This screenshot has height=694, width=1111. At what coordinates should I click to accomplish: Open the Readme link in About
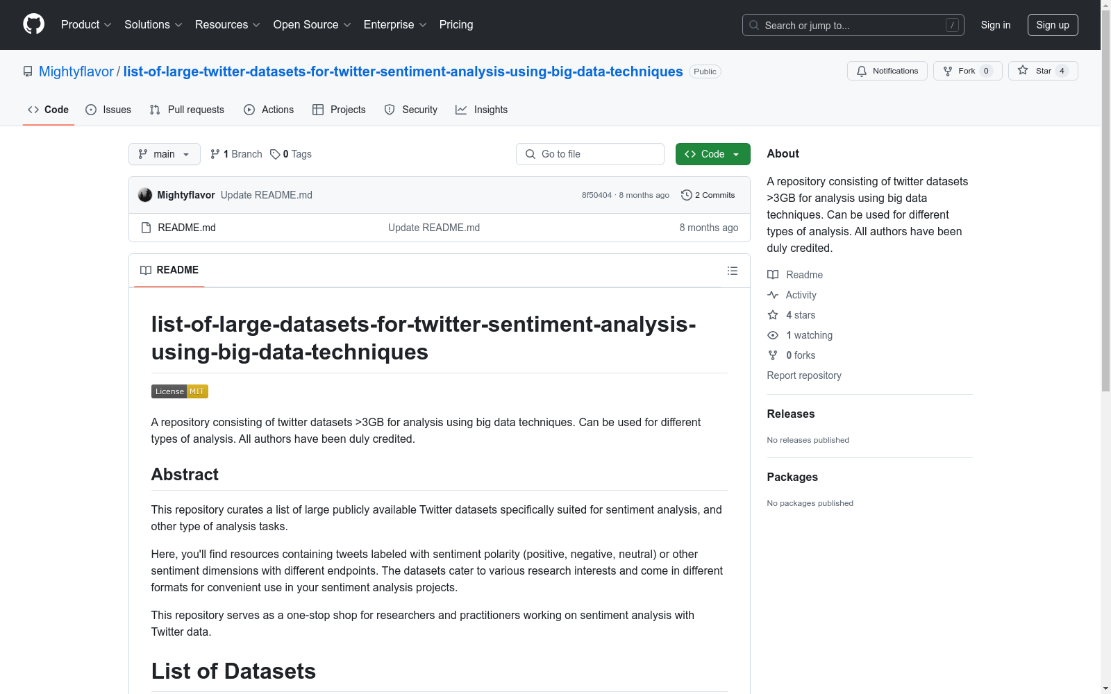coord(795,275)
